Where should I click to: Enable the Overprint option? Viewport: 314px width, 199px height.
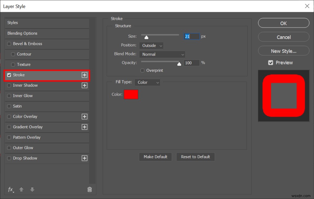tap(142, 70)
